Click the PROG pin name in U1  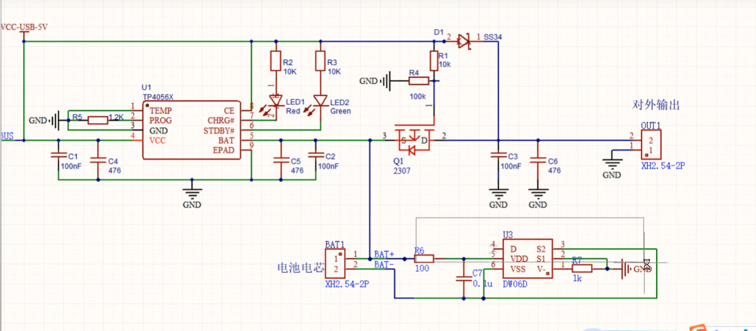pos(161,120)
